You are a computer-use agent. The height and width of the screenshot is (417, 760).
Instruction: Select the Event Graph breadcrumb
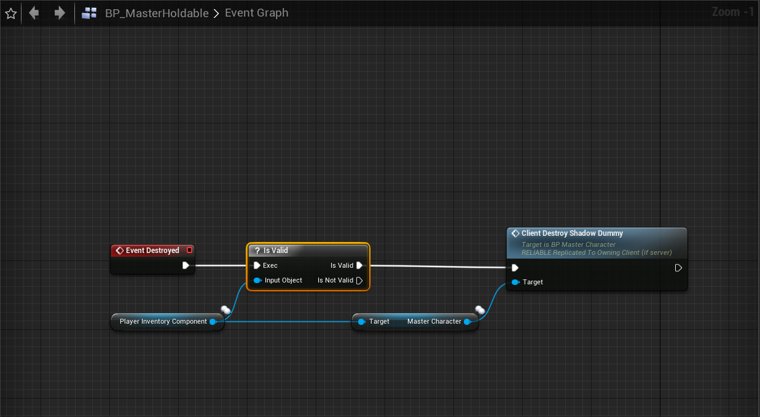click(256, 13)
